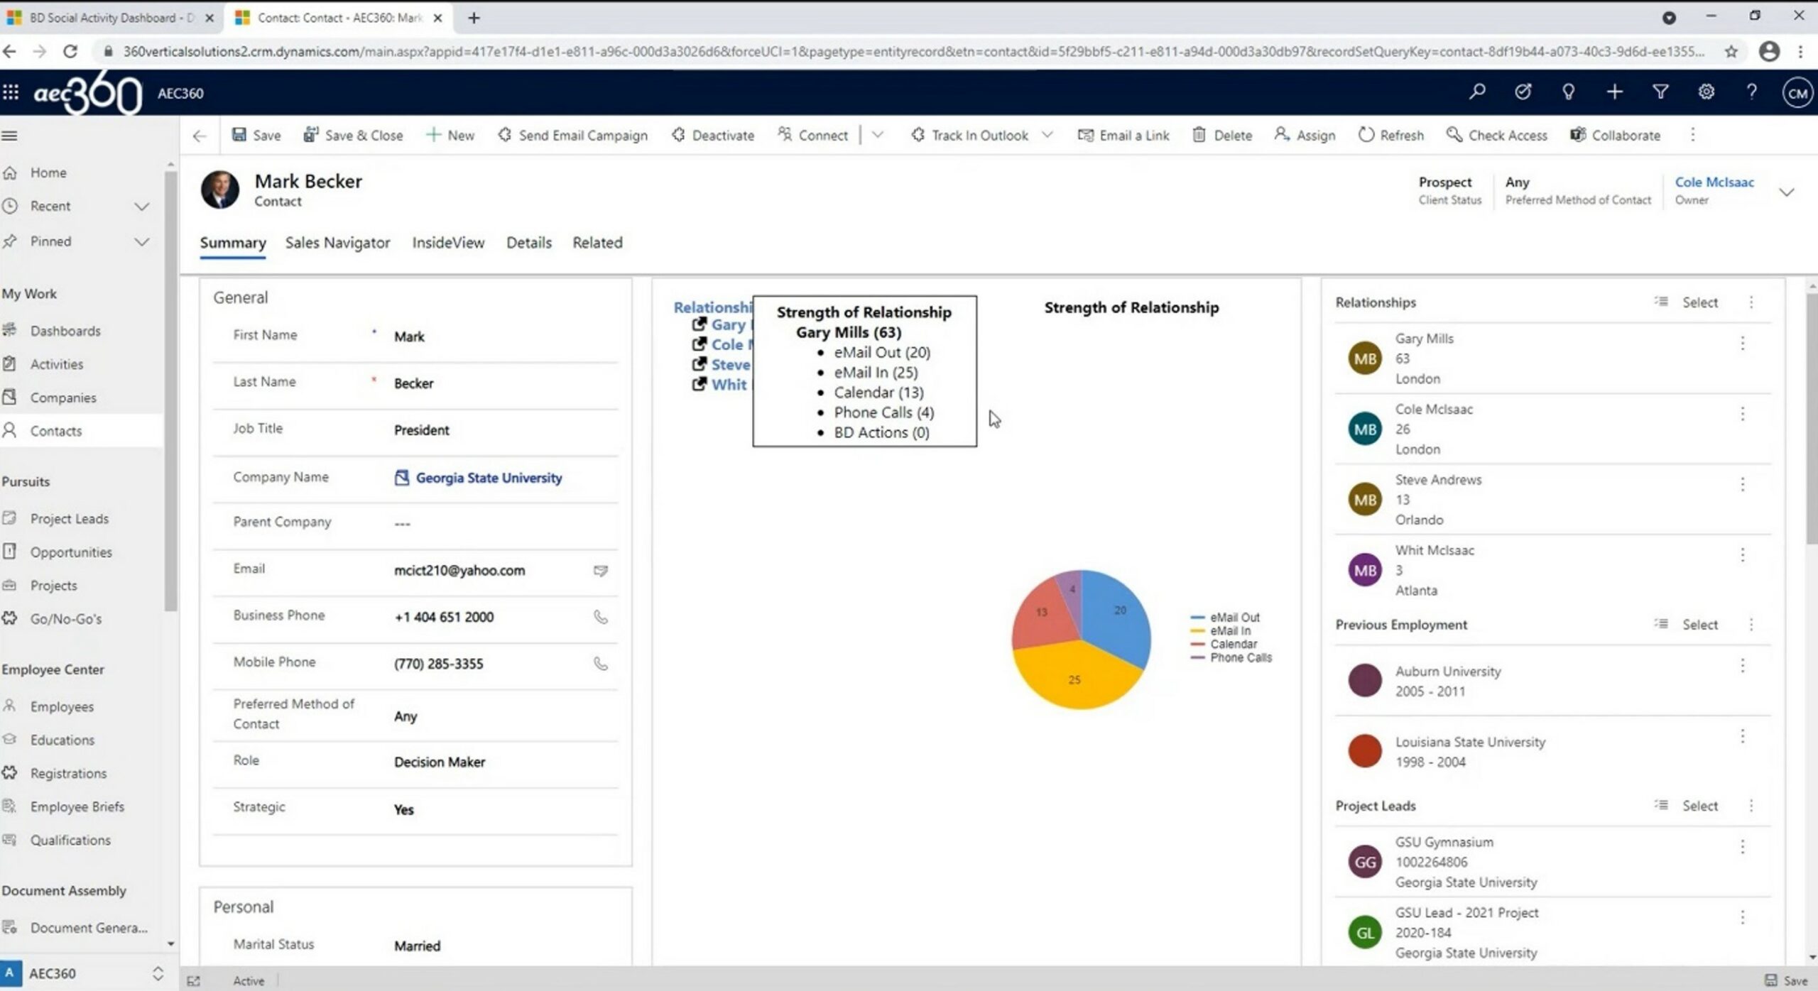Click the Job Title field President
The image size is (1818, 991).
421,430
